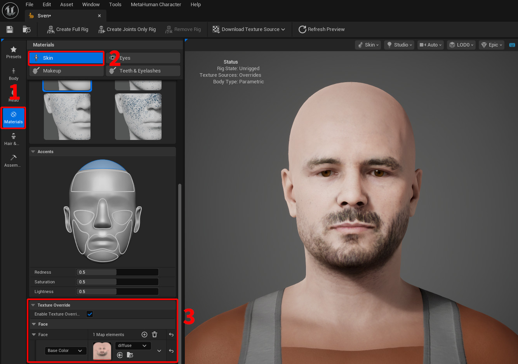518x364 pixels.
Task: Open the Base Color dropdown
Action: 66,351
